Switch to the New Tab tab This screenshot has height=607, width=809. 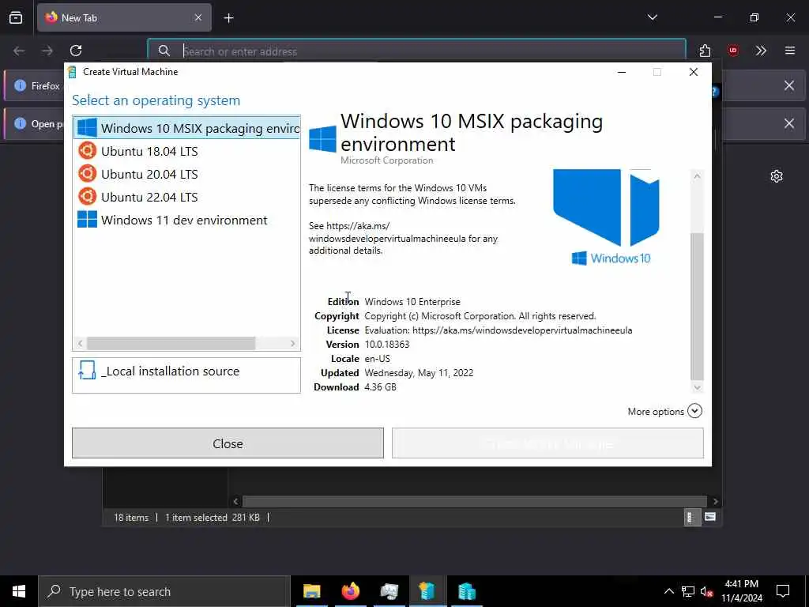[x=124, y=17]
